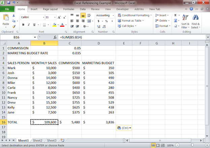Click the Increase Decimal icon

click(x=99, y=27)
